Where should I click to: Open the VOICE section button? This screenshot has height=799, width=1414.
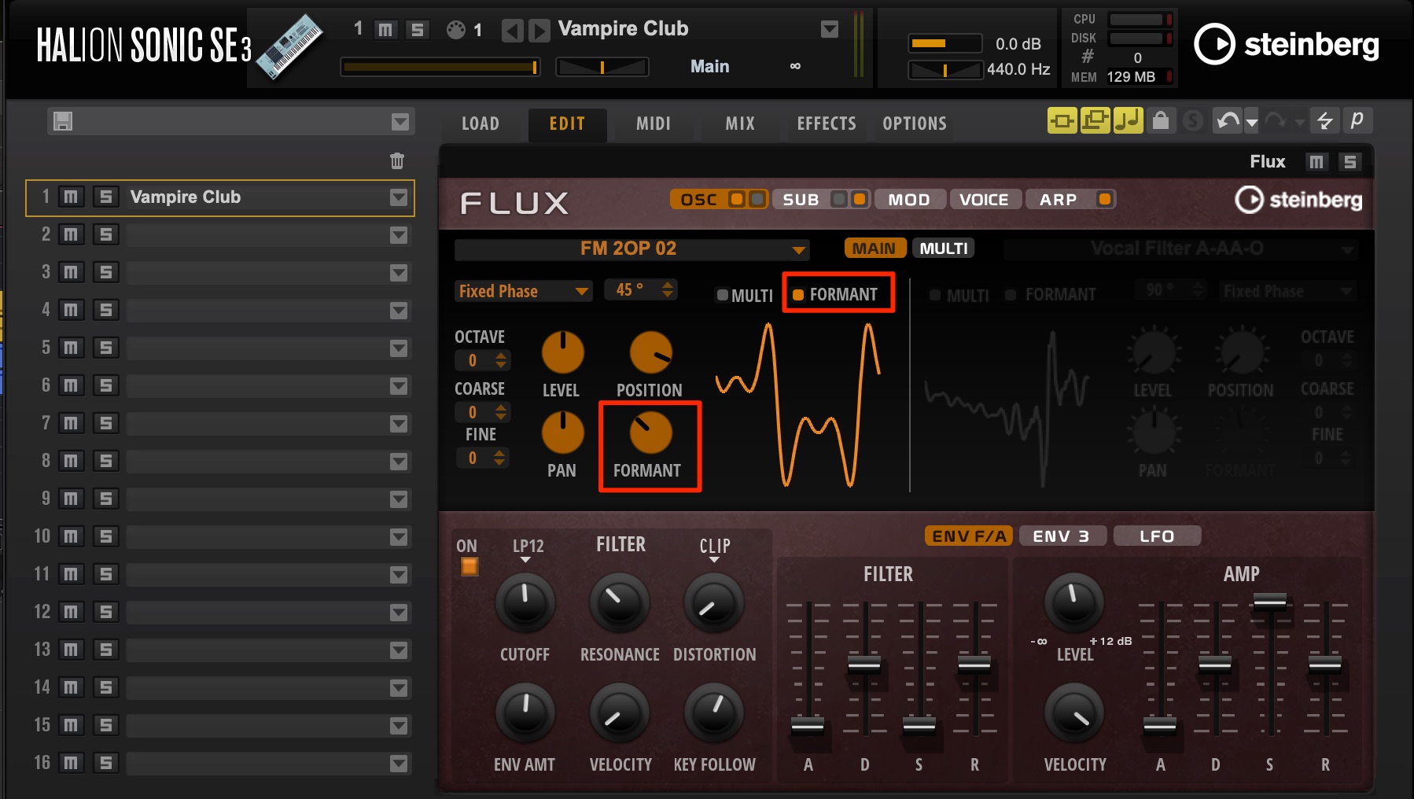point(984,200)
